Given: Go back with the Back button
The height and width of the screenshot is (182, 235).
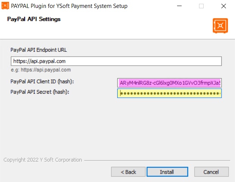Looking at the screenshot, I should coord(128,172).
